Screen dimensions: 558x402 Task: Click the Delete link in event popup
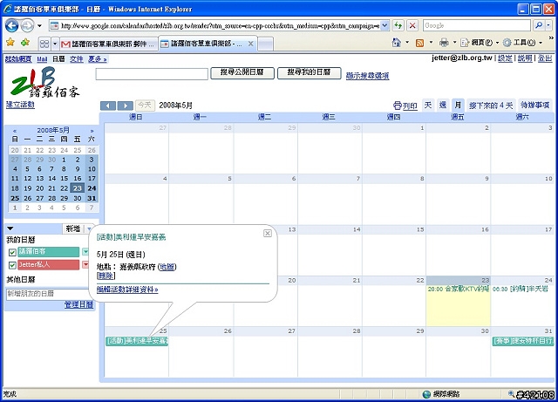(x=106, y=276)
